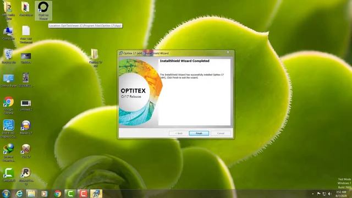Open the Windows Start menu
Viewport: 352px width, 198px height.
coord(6,194)
